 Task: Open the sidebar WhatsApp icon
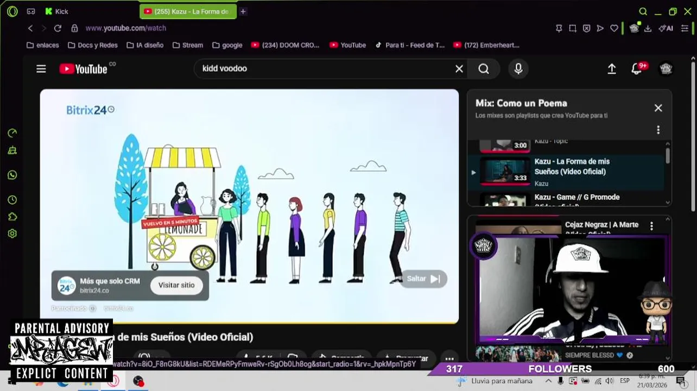[x=12, y=175]
